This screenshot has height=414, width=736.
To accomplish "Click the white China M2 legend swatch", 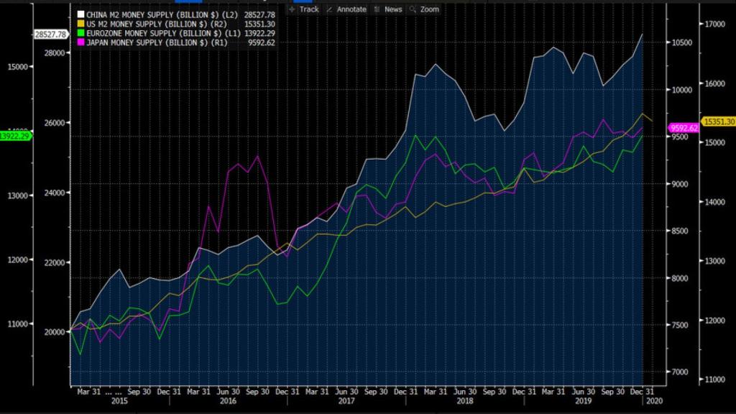I will (x=80, y=14).
